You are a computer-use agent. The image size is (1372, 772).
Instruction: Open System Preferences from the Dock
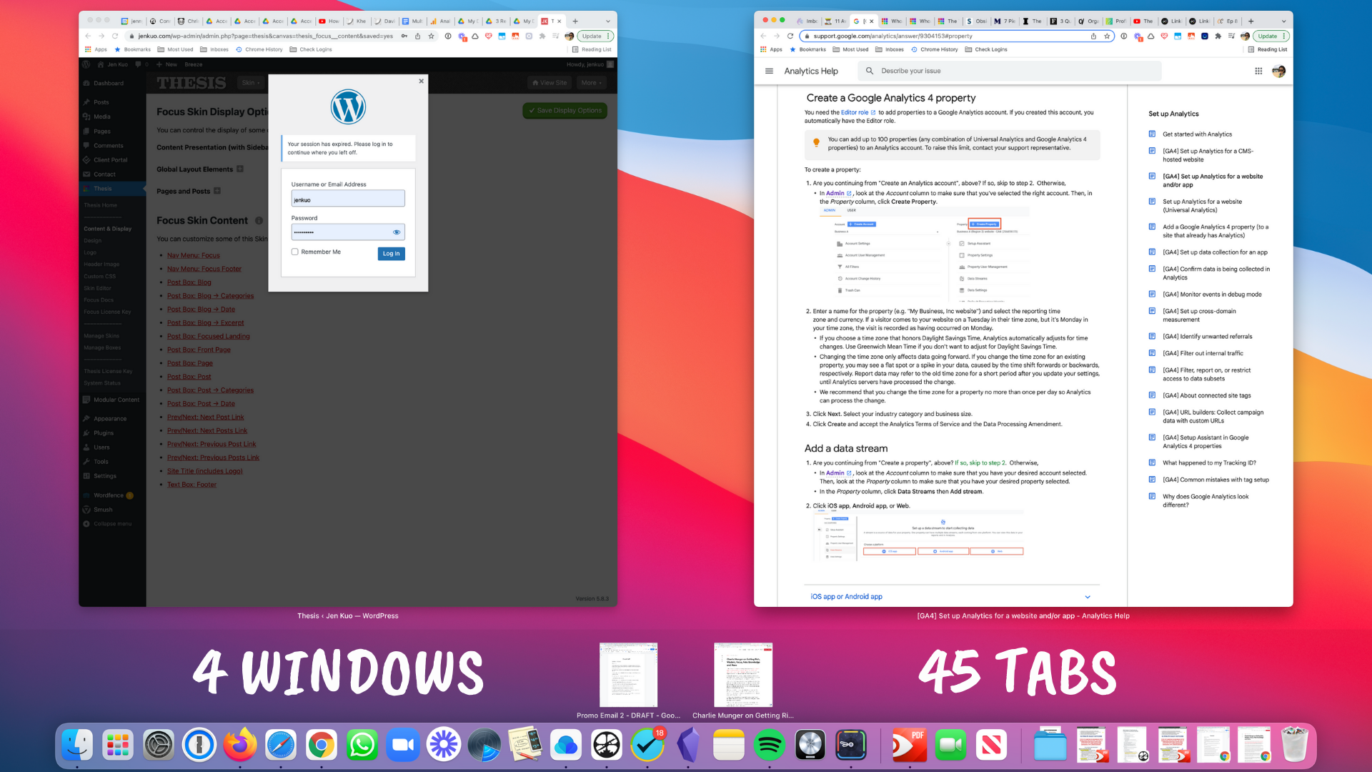pyautogui.click(x=159, y=746)
